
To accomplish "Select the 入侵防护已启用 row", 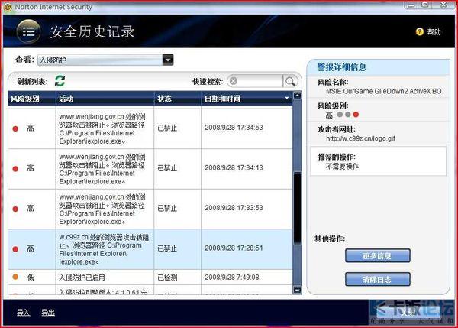I will click(x=150, y=277).
